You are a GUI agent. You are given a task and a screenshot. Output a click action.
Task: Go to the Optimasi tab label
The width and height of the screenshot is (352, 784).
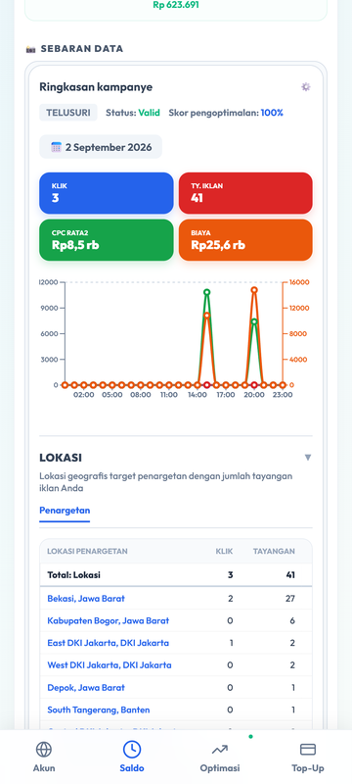220,768
